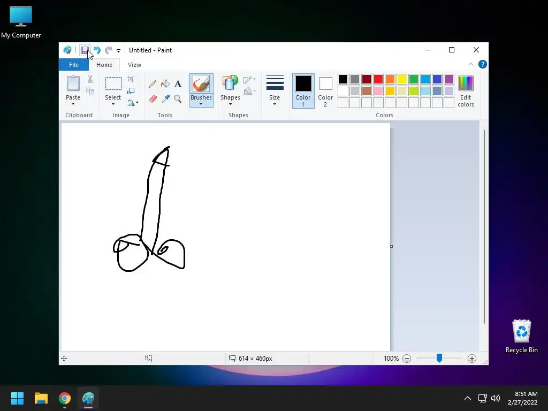
Task: Pick the black color swatch
Action: pos(343,79)
